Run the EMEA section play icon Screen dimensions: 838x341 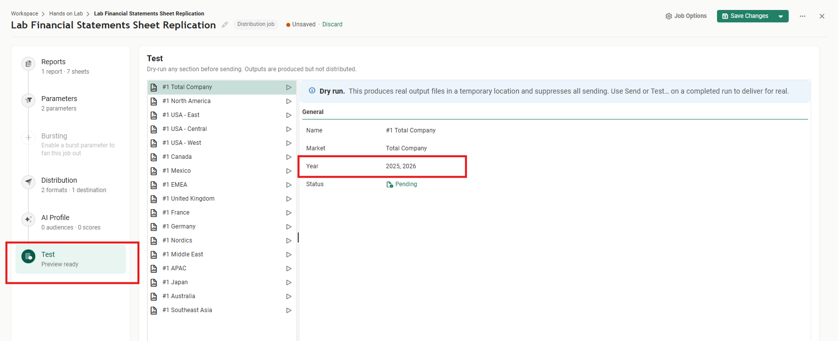tap(289, 185)
